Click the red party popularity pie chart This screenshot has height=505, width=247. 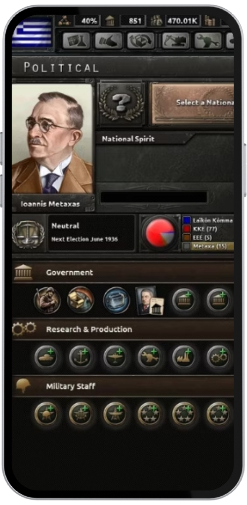point(160,233)
